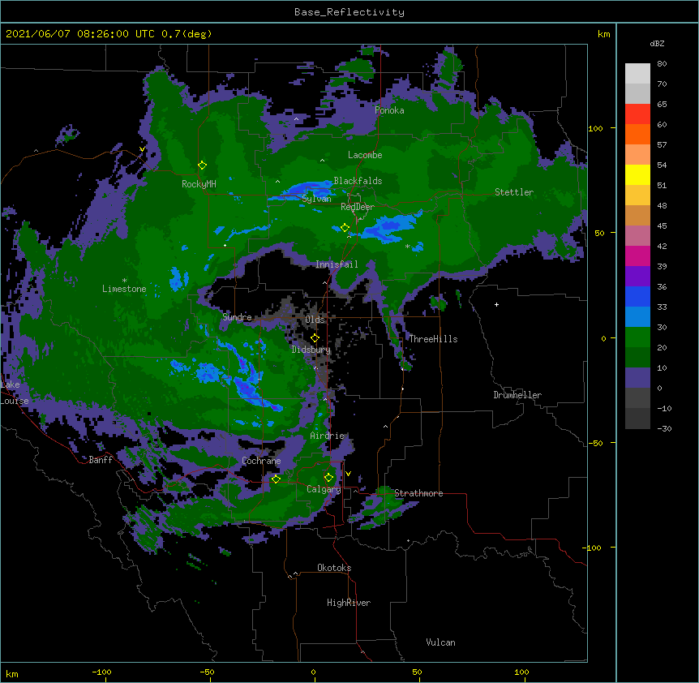Click the HighRiver city label
The image size is (699, 683).
point(349,603)
